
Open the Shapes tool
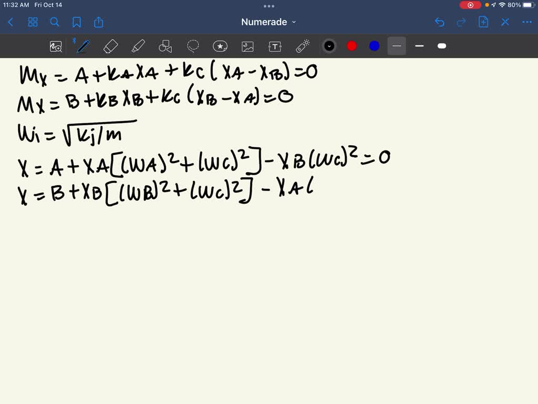tap(165, 46)
